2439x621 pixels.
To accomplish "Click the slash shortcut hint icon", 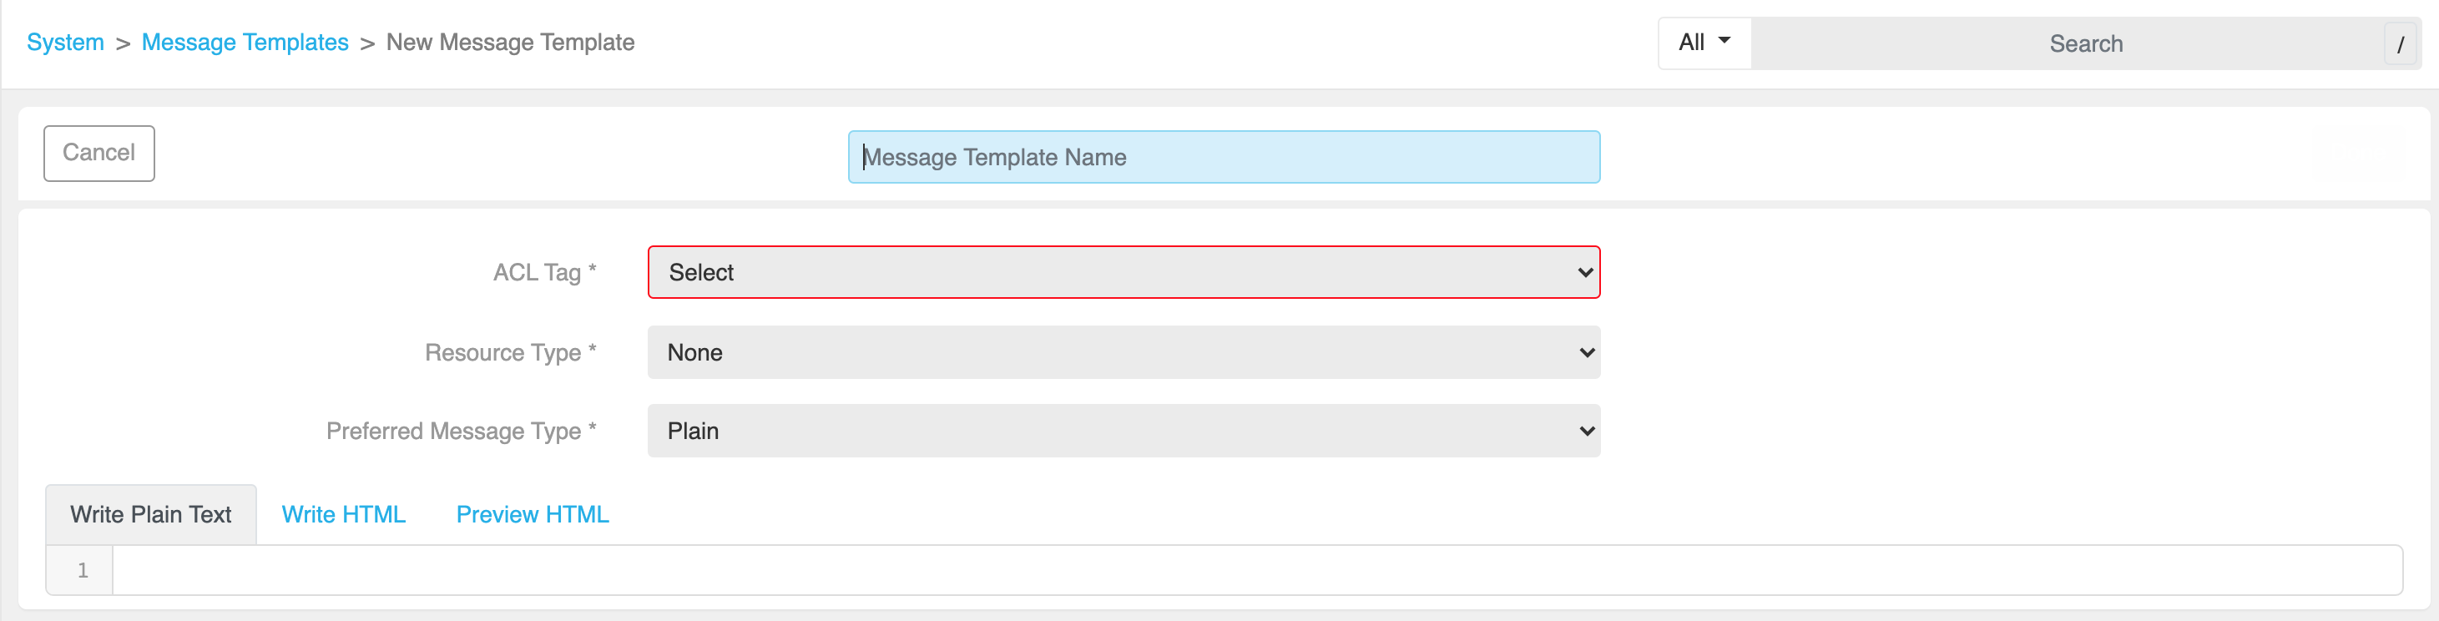I will [2400, 44].
